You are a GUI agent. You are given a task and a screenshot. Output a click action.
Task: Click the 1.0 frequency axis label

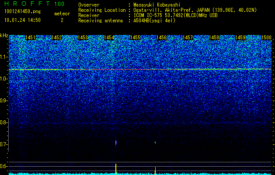(x=3, y=79)
